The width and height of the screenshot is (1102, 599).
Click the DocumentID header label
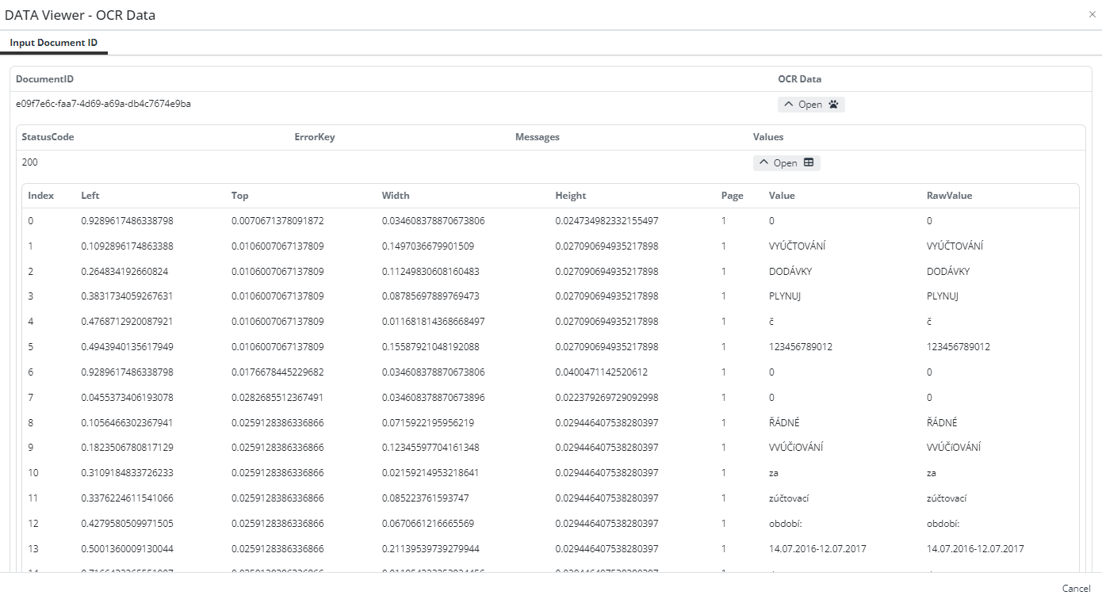coord(44,79)
